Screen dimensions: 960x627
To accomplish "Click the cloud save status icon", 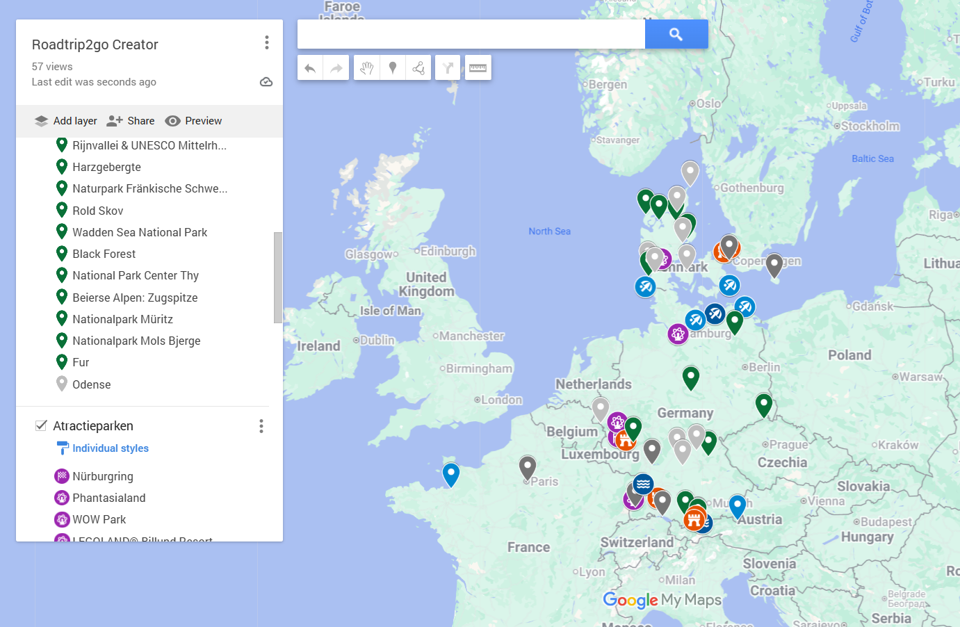I will [266, 82].
